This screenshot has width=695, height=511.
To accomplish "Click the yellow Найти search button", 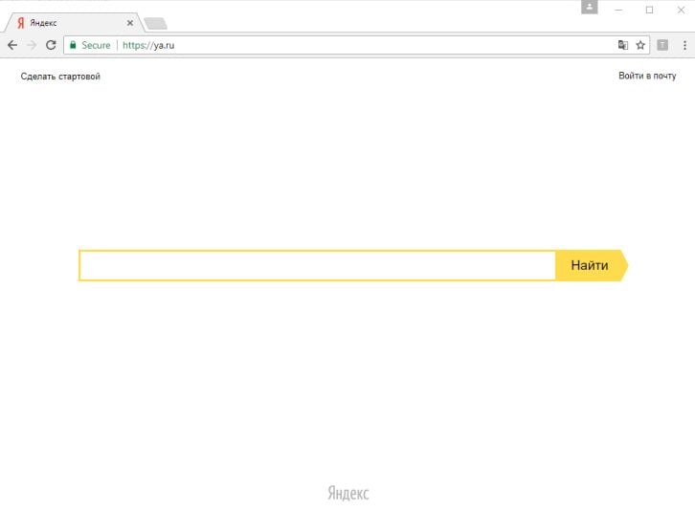I will pyautogui.click(x=592, y=265).
